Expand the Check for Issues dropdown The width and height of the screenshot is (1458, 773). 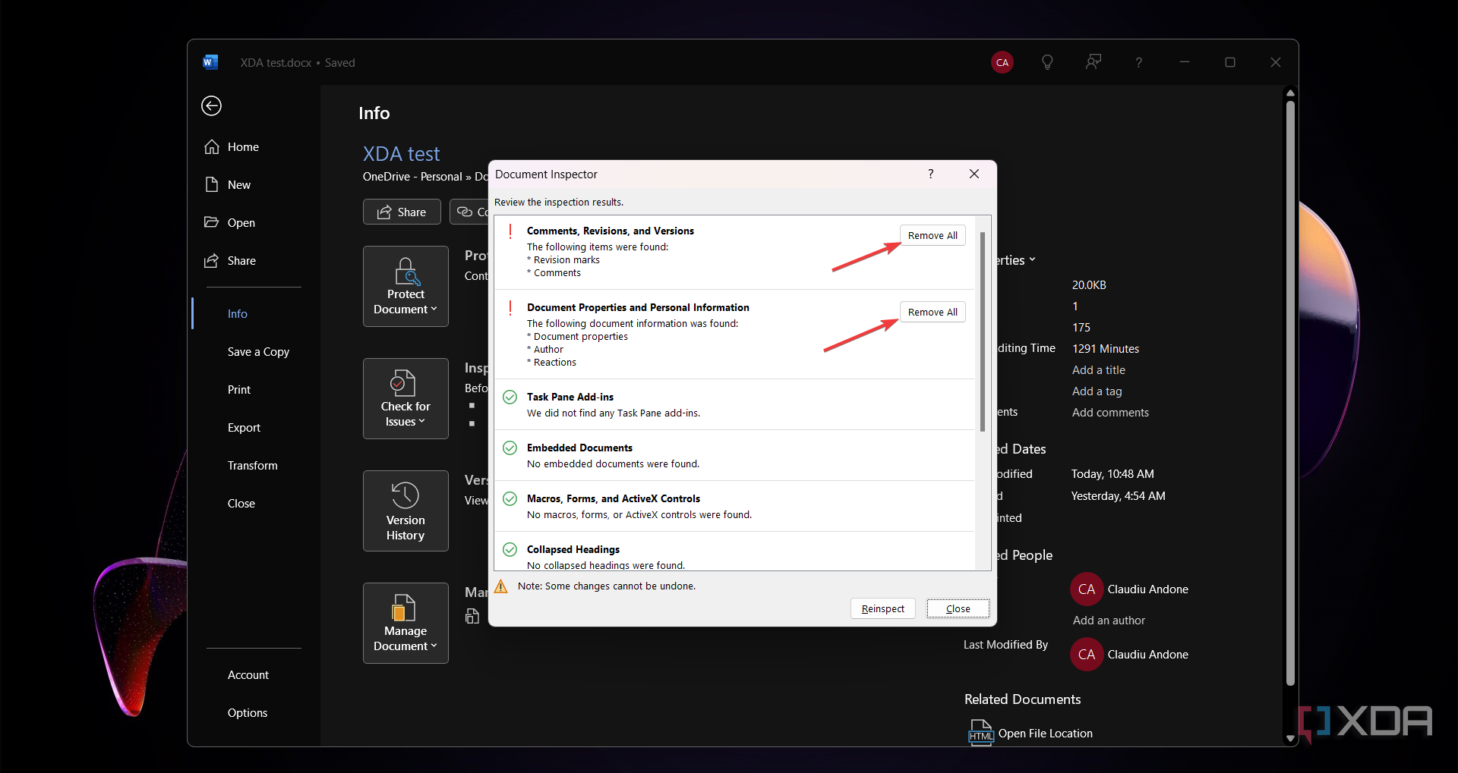[406, 399]
